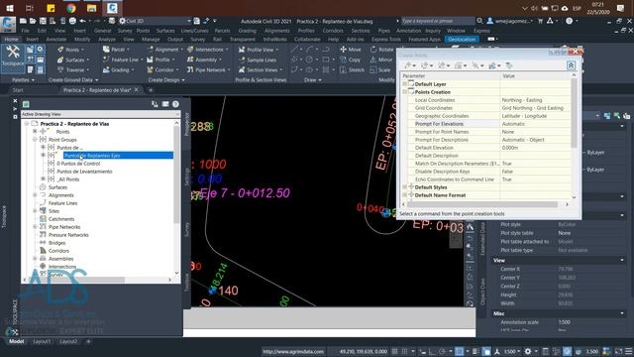Select the Scale tool
Screen dimensions: 634x357
tap(380, 69)
